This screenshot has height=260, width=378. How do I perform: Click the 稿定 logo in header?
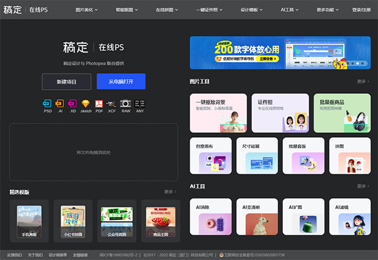(x=12, y=10)
